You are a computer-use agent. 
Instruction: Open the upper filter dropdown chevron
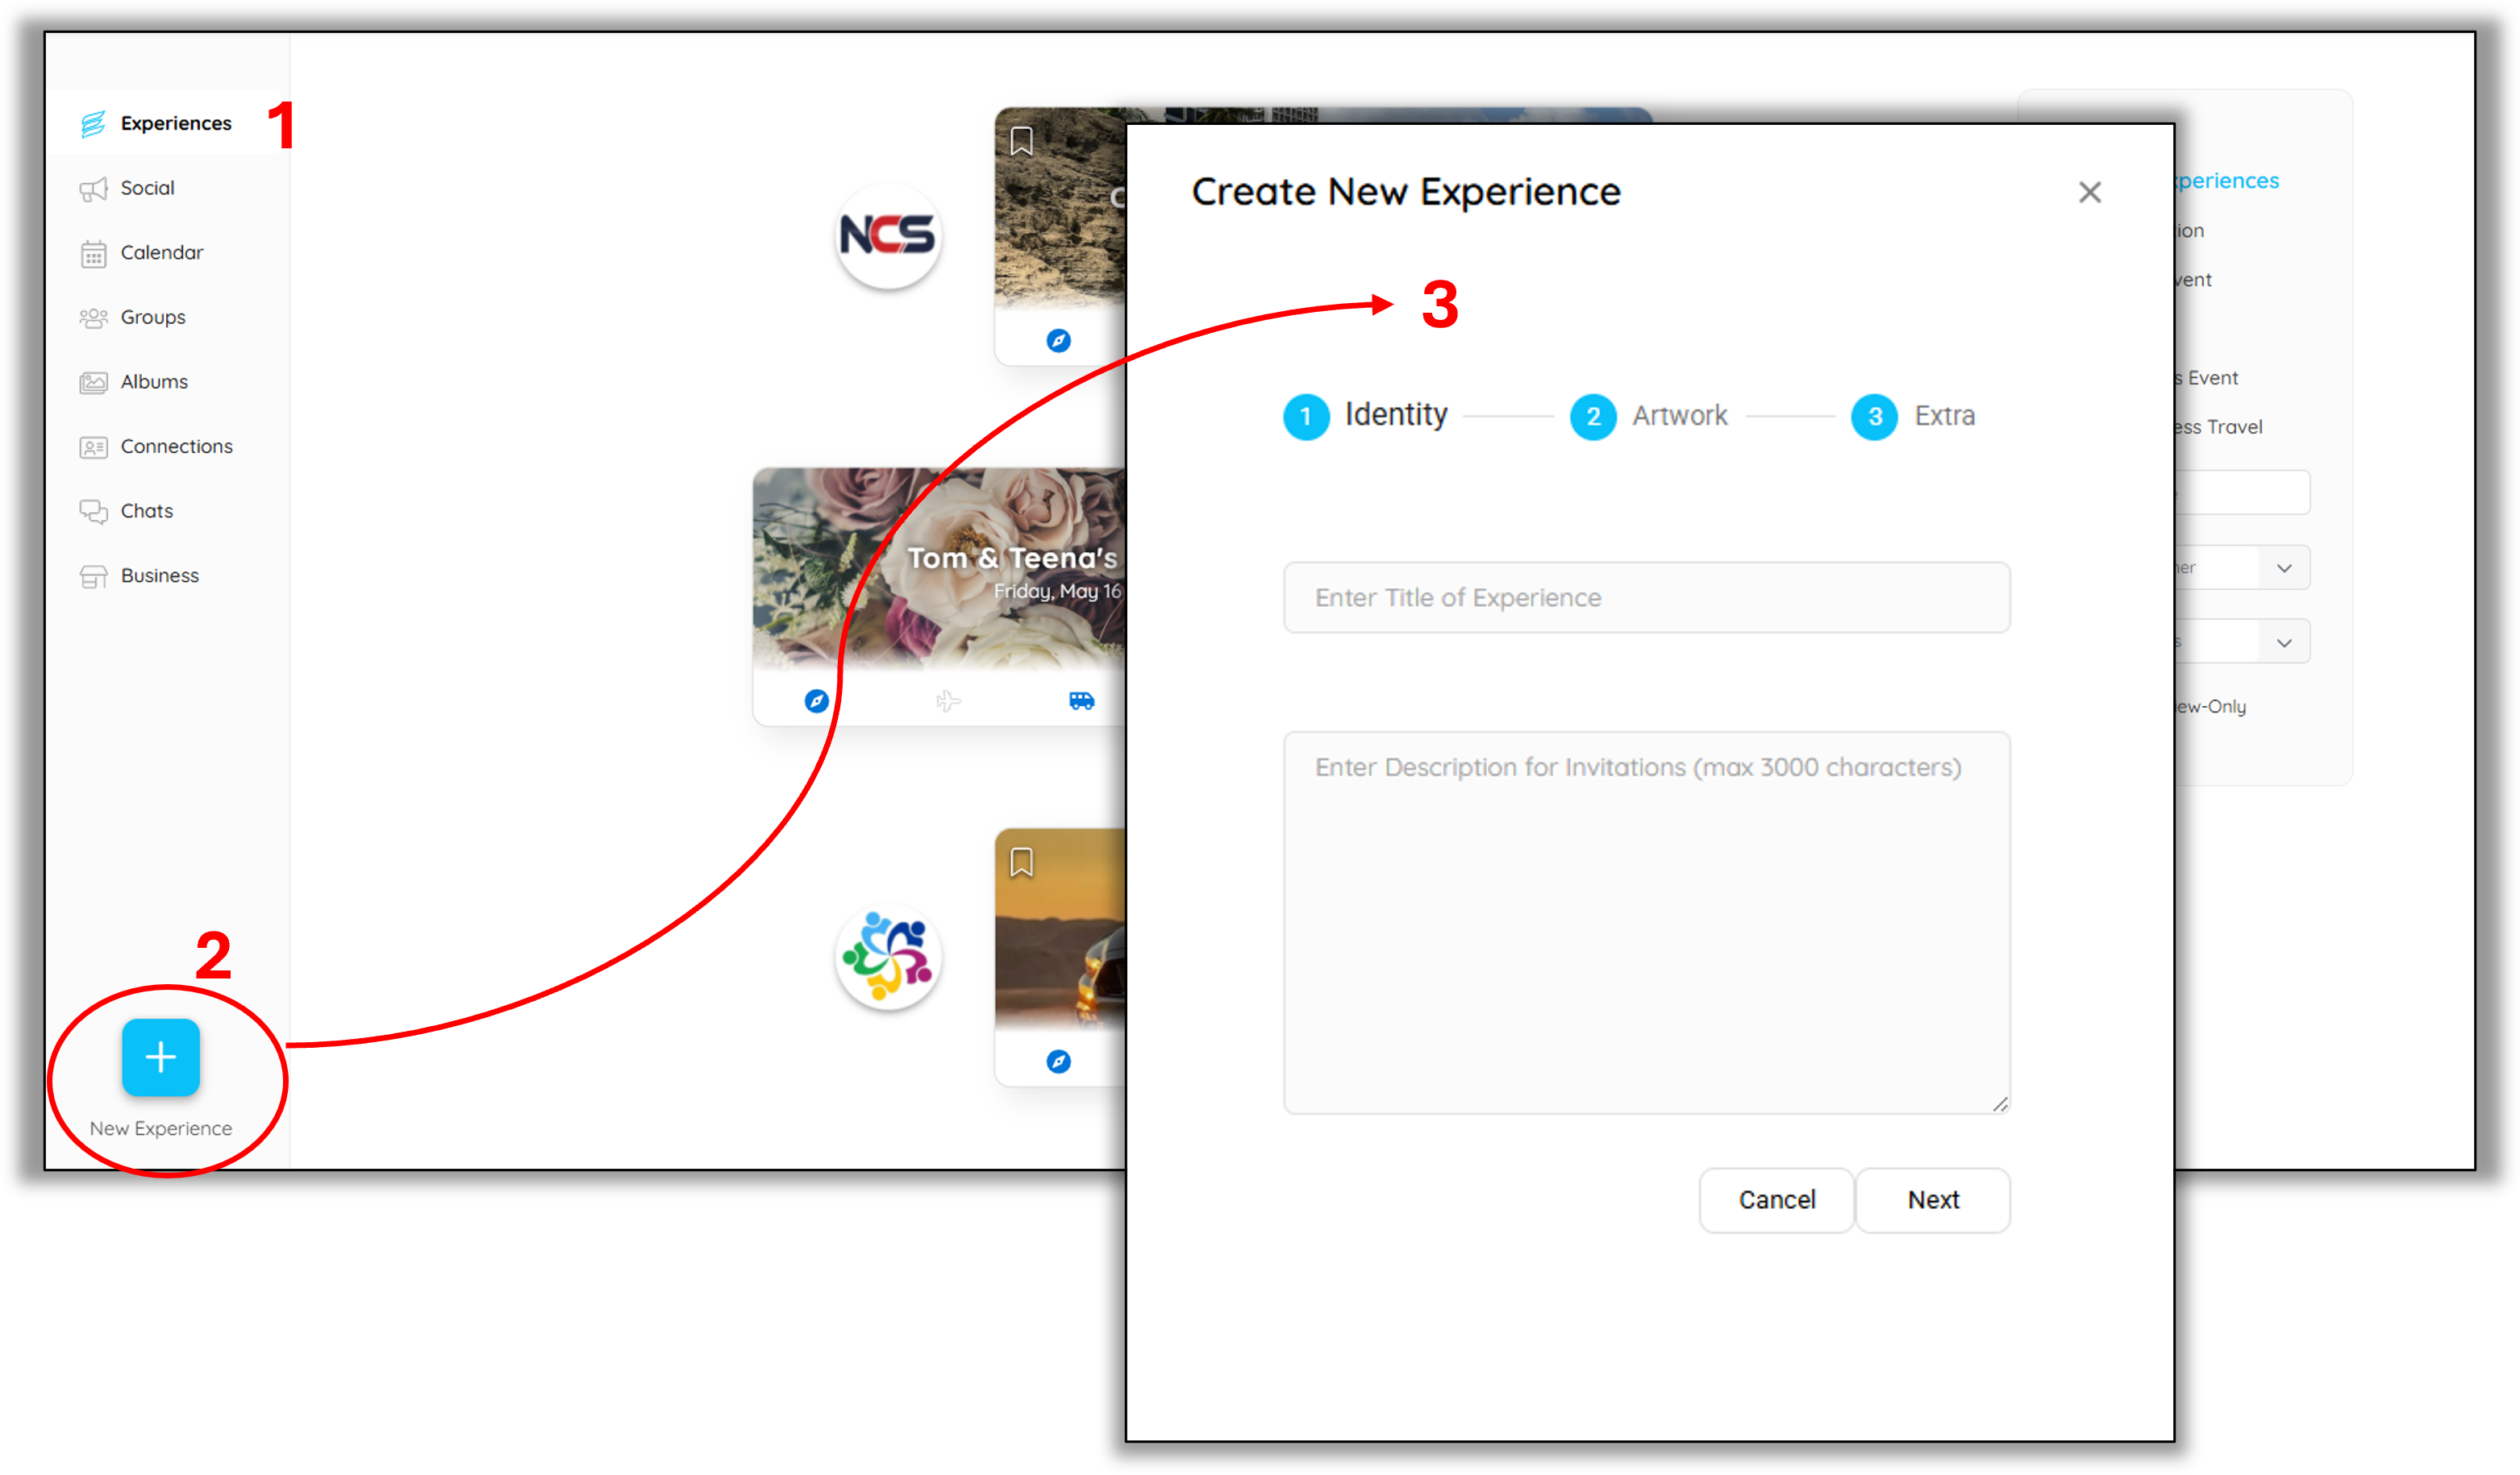coord(2284,567)
